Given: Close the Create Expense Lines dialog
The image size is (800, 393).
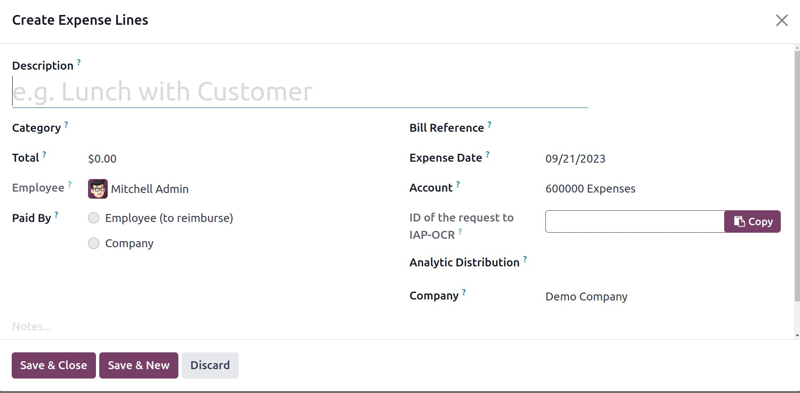Looking at the screenshot, I should (x=781, y=20).
